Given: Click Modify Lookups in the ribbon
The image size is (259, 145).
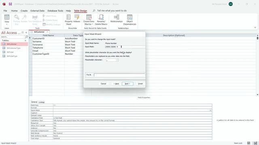Looking at the screenshot, I should [51, 24].
